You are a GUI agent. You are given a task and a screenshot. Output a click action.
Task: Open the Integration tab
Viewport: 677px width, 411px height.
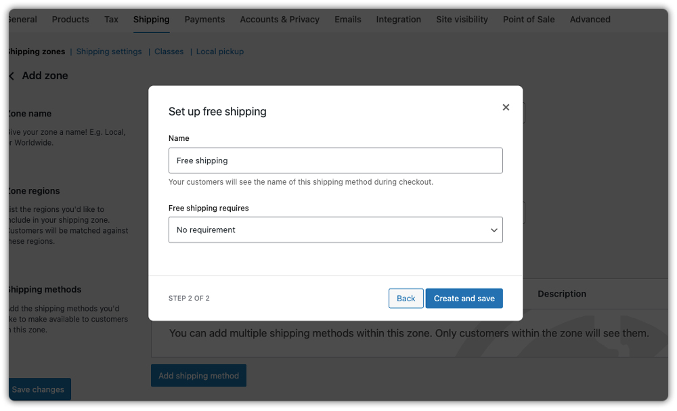(x=398, y=20)
